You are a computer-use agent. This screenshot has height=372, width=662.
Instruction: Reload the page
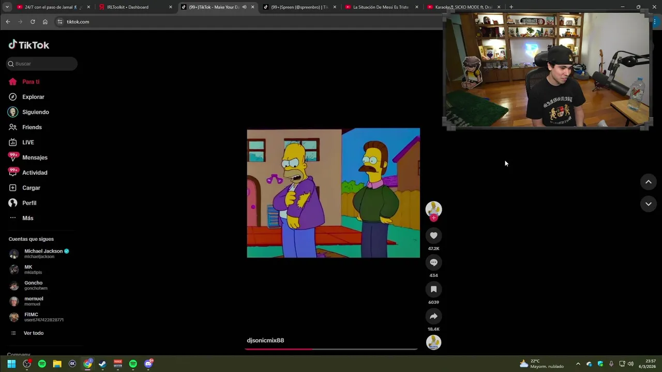click(33, 22)
